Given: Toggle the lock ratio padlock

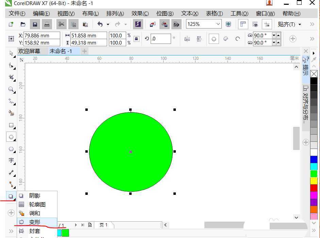Looking at the screenshot, I should tap(136, 39).
